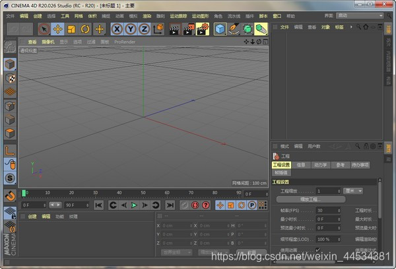396x269 pixels.
Task: Activate the Scale tool in top toolbar
Action: click(71, 29)
